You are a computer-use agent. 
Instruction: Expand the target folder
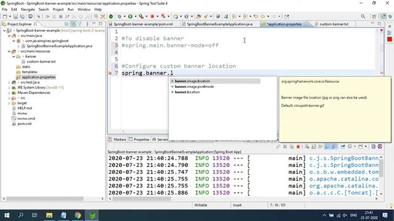coord(9,103)
